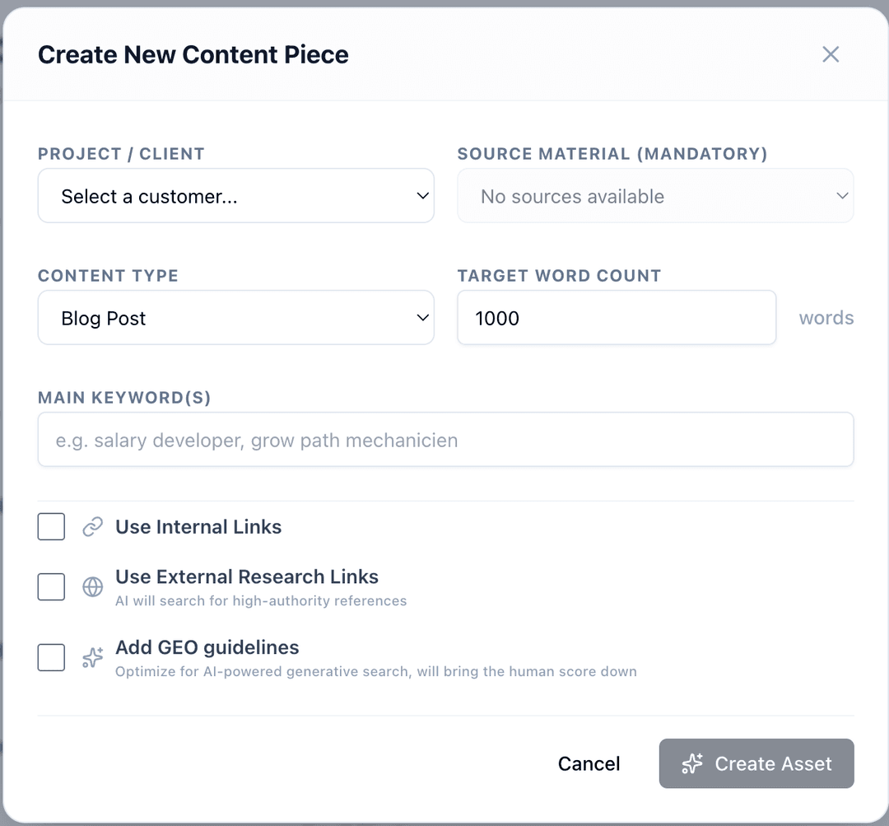Screen dimensions: 889x826
Task: Focus the target word count field
Action: point(617,318)
